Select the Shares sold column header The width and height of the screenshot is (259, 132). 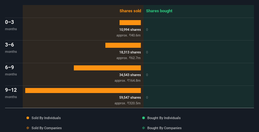(130, 11)
